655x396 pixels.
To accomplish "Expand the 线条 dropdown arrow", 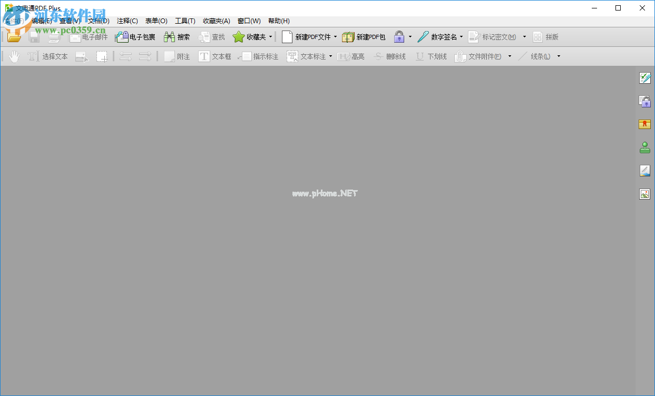I will click(558, 56).
